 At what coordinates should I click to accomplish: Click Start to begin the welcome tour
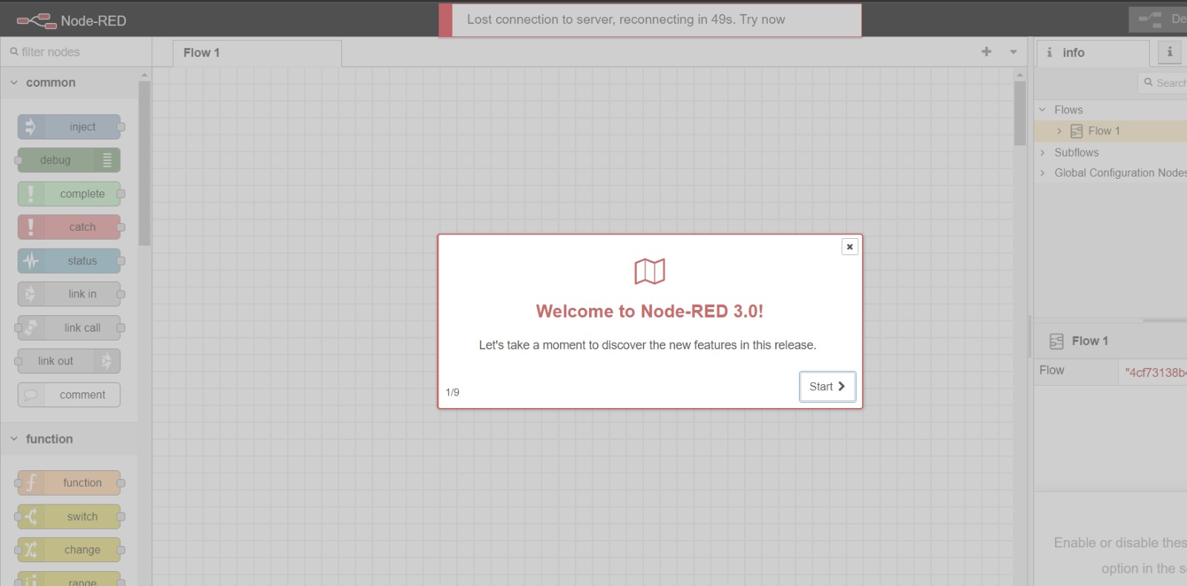827,386
